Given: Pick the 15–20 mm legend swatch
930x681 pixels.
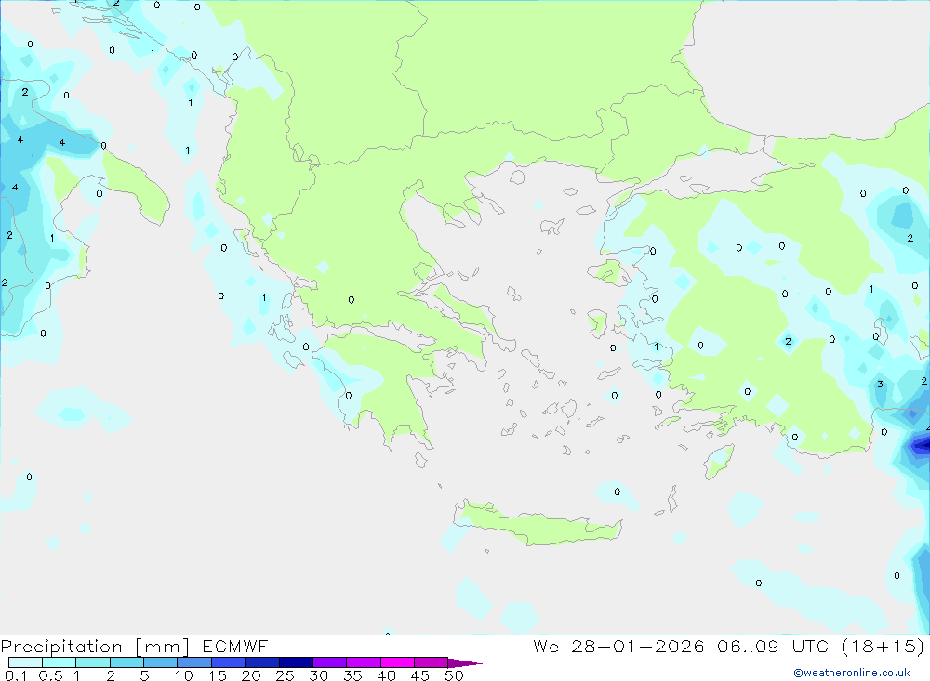Looking at the screenshot, I should [228, 662].
